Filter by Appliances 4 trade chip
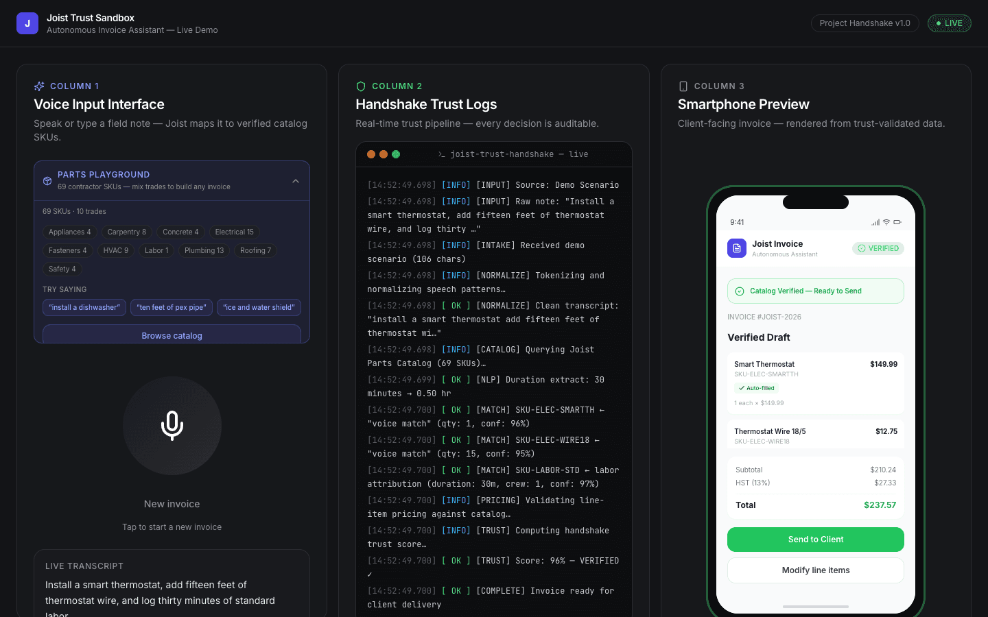 pyautogui.click(x=70, y=232)
